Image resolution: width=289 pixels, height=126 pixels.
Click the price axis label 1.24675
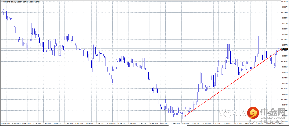(285, 72)
